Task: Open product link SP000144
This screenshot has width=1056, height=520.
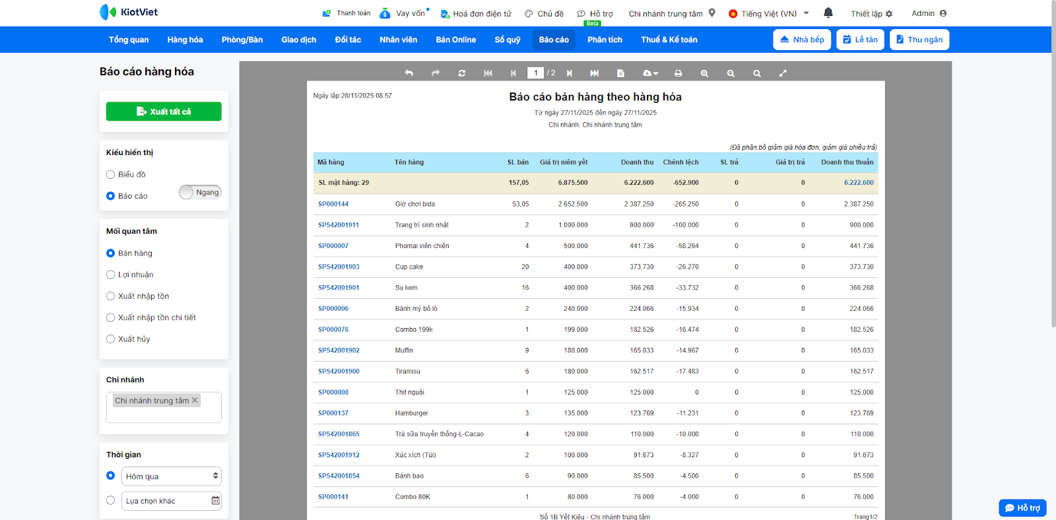Action: click(333, 204)
